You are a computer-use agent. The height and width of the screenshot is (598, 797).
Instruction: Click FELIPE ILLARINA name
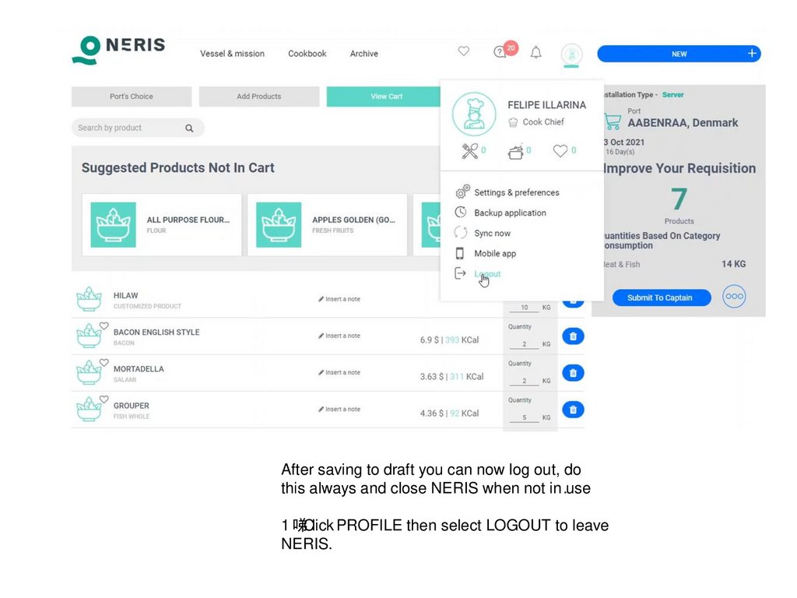(546, 105)
